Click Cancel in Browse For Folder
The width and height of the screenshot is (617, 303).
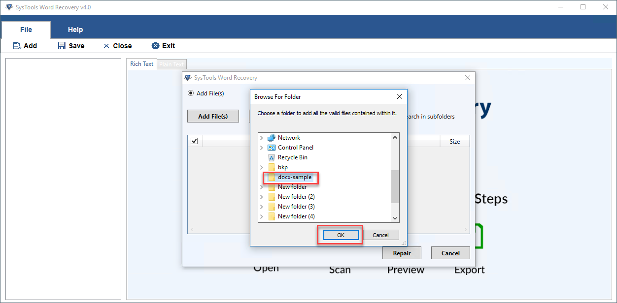click(380, 235)
